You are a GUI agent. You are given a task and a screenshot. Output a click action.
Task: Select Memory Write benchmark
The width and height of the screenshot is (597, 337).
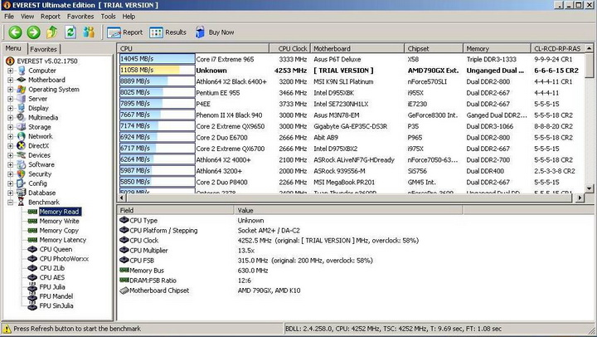click(59, 221)
